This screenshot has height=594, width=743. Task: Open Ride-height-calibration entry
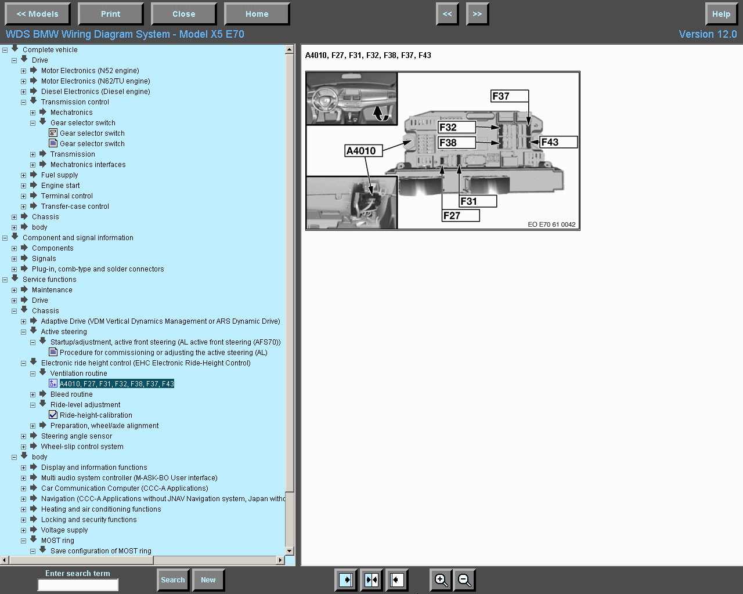pos(96,415)
